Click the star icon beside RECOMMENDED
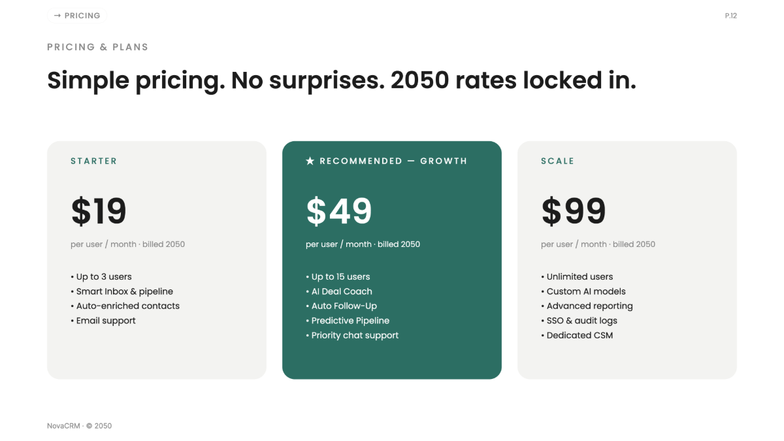Screen dimensions: 784x441 pyautogui.click(x=310, y=161)
